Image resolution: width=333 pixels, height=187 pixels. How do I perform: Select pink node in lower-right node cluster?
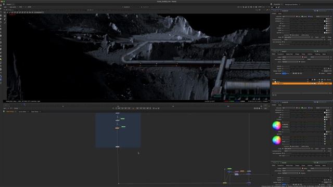point(237,172)
